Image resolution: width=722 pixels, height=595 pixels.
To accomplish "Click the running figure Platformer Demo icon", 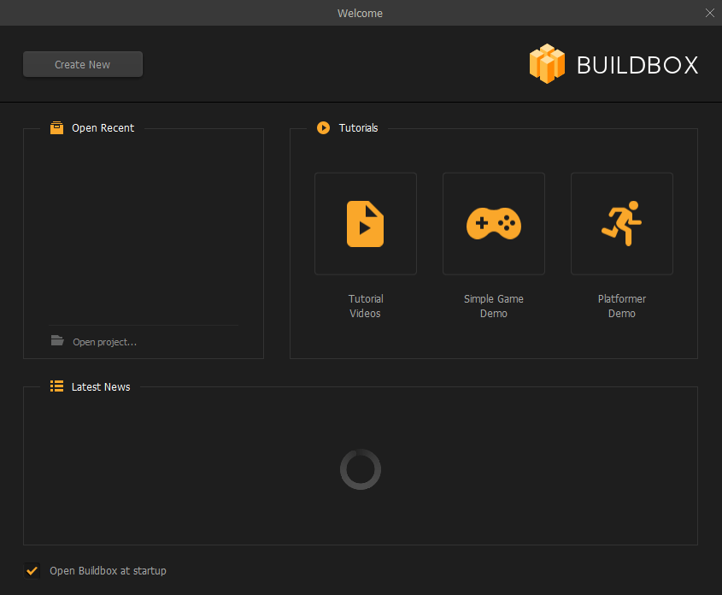I will tap(621, 224).
